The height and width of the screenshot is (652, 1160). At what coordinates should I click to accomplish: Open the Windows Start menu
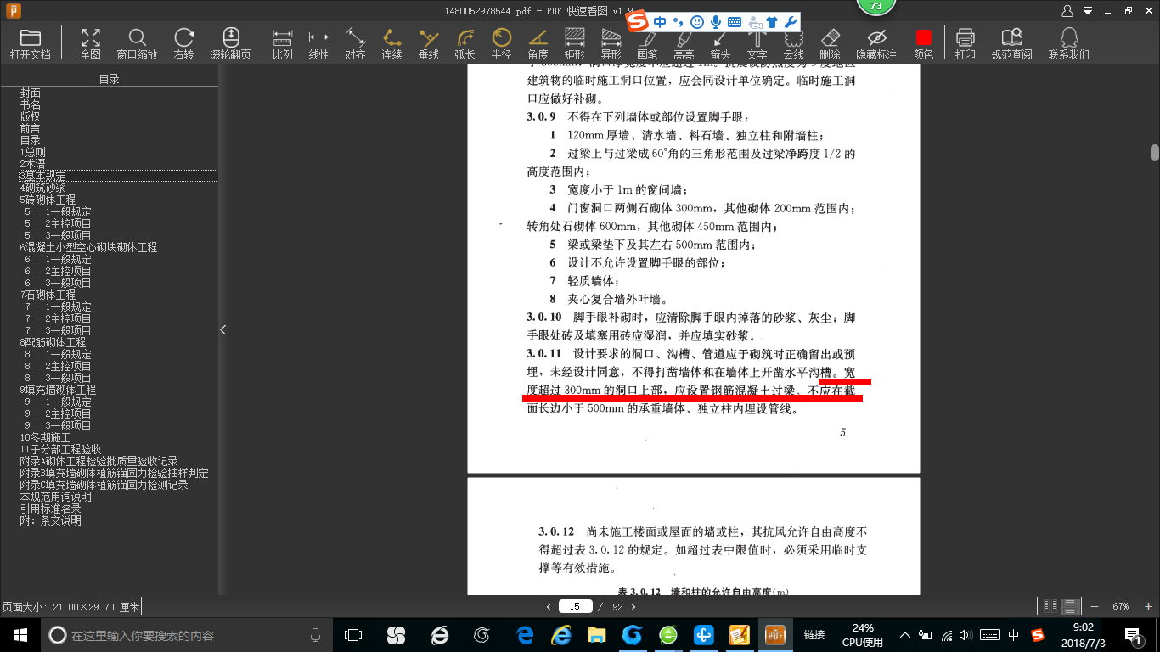coord(20,634)
